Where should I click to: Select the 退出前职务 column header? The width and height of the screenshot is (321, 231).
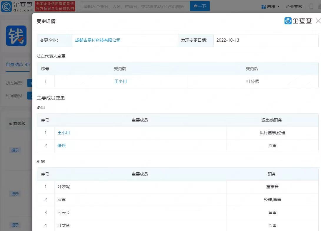(272, 120)
